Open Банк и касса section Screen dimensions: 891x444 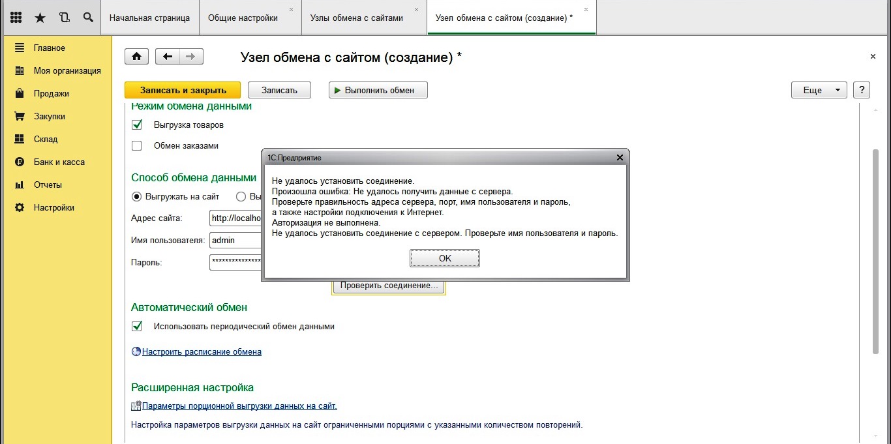click(x=59, y=162)
